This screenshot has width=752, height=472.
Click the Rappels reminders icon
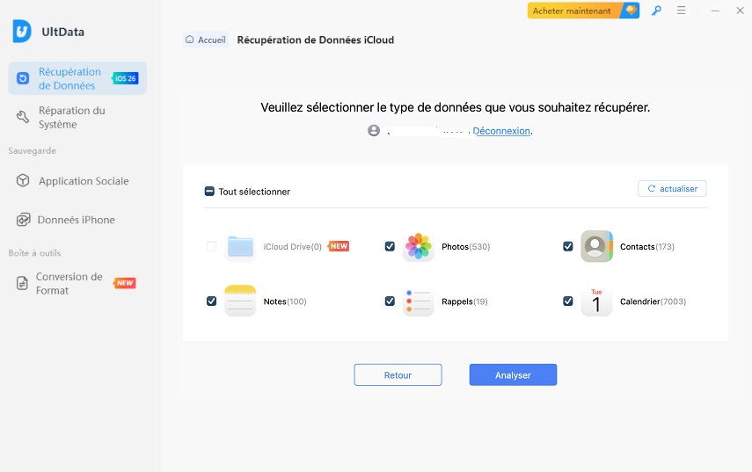point(418,301)
